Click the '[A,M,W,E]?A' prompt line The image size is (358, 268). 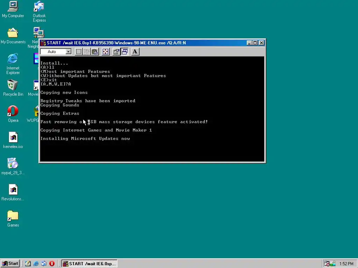(56, 84)
